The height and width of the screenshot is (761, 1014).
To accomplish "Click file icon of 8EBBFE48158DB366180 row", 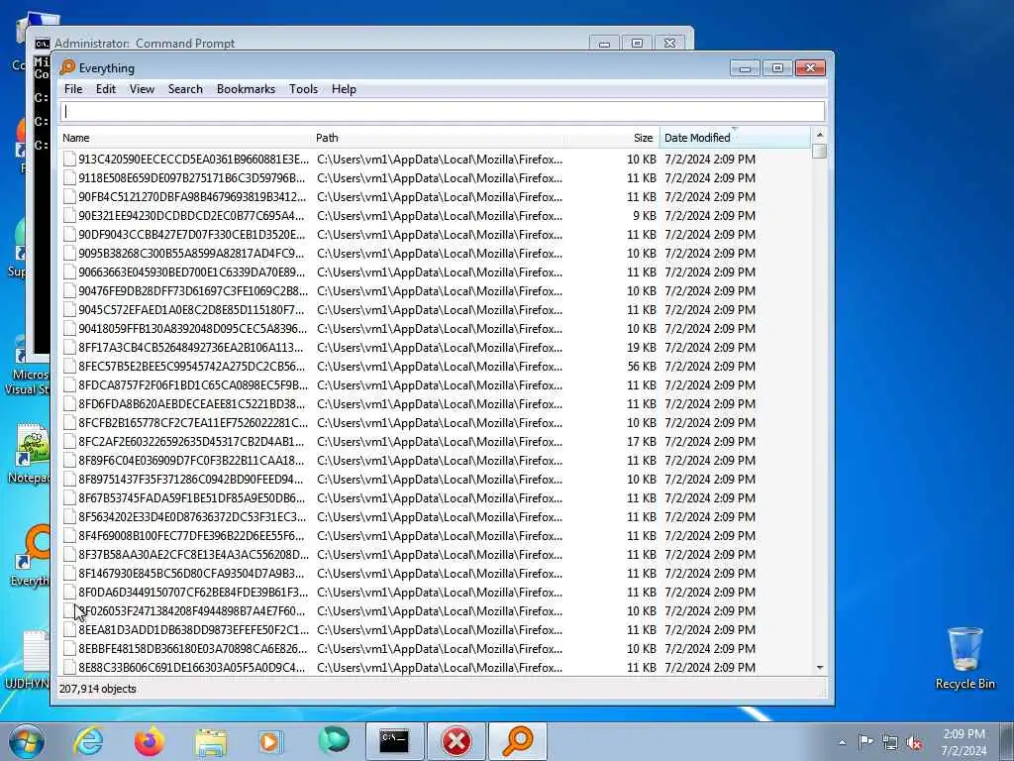I will coord(69,648).
